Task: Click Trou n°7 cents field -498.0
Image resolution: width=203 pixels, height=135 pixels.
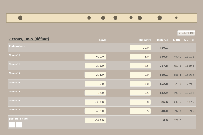Action: [x=95, y=111]
